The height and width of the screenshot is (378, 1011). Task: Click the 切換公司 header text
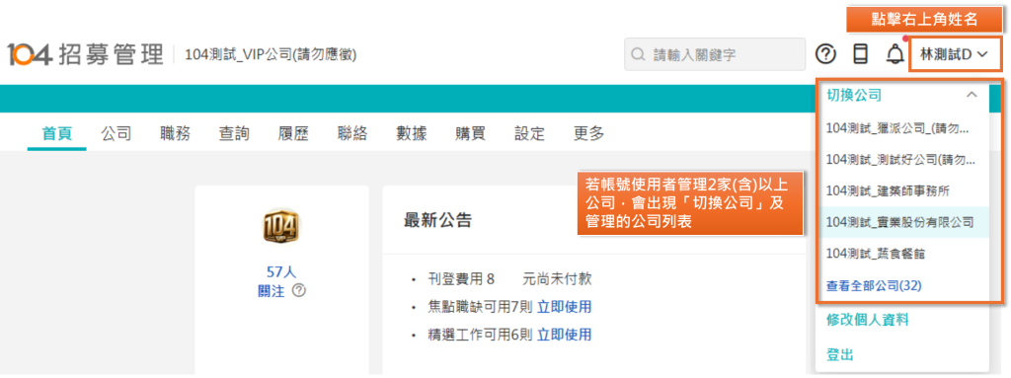(x=854, y=95)
